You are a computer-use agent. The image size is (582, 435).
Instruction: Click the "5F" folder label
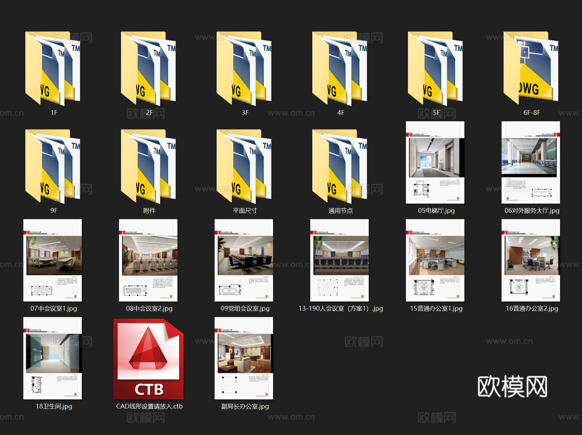436,113
